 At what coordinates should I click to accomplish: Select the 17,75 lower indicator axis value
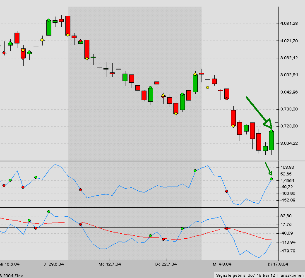(x=286, y=225)
